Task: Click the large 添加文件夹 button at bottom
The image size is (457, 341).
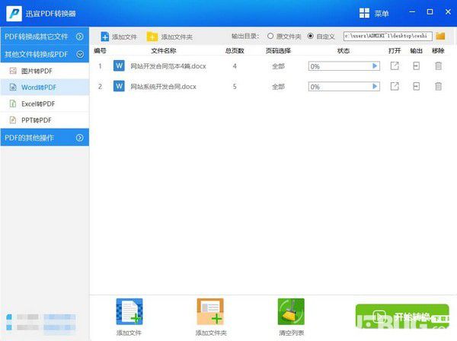Action: point(210,311)
